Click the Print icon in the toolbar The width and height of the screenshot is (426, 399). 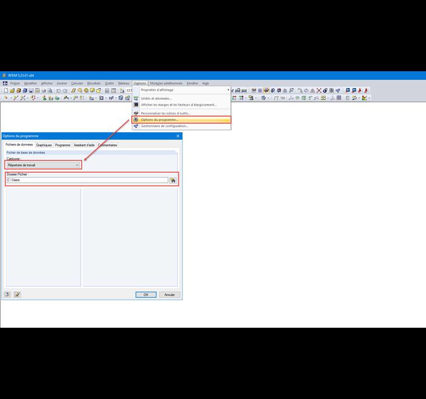pyautogui.click(x=44, y=90)
